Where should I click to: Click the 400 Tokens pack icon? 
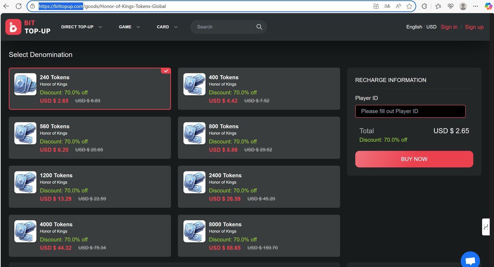[195, 84]
